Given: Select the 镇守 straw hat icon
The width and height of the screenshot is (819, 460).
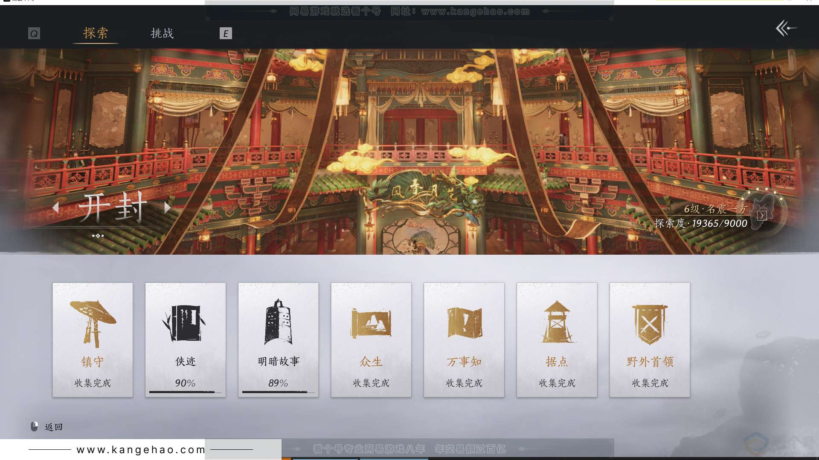Looking at the screenshot, I should pos(93,324).
